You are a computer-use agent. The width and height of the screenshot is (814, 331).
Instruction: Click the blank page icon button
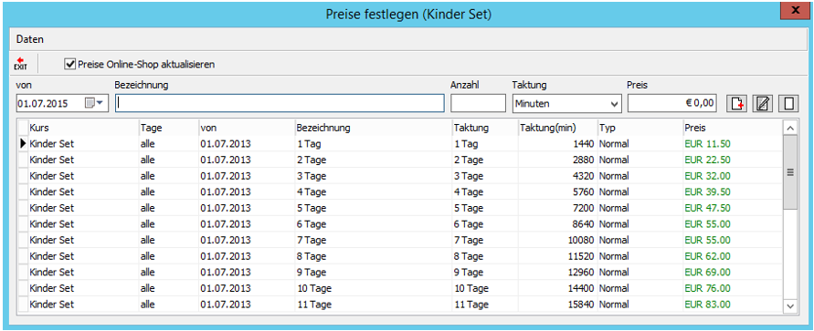[788, 103]
